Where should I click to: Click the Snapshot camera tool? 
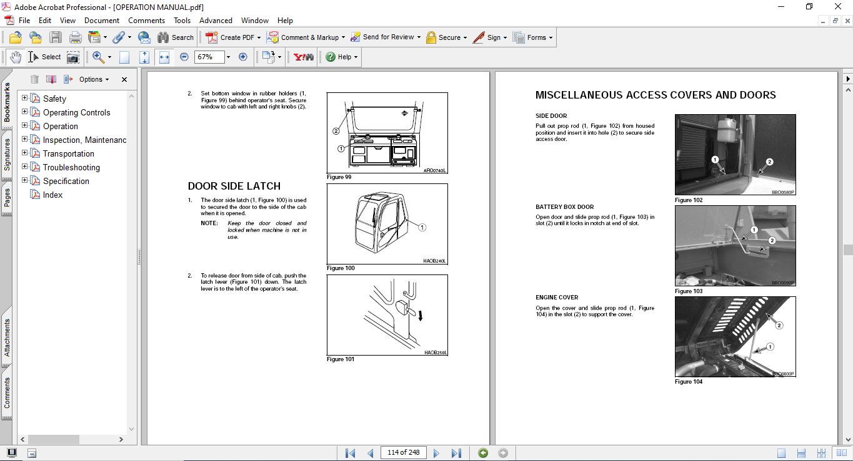(x=73, y=57)
